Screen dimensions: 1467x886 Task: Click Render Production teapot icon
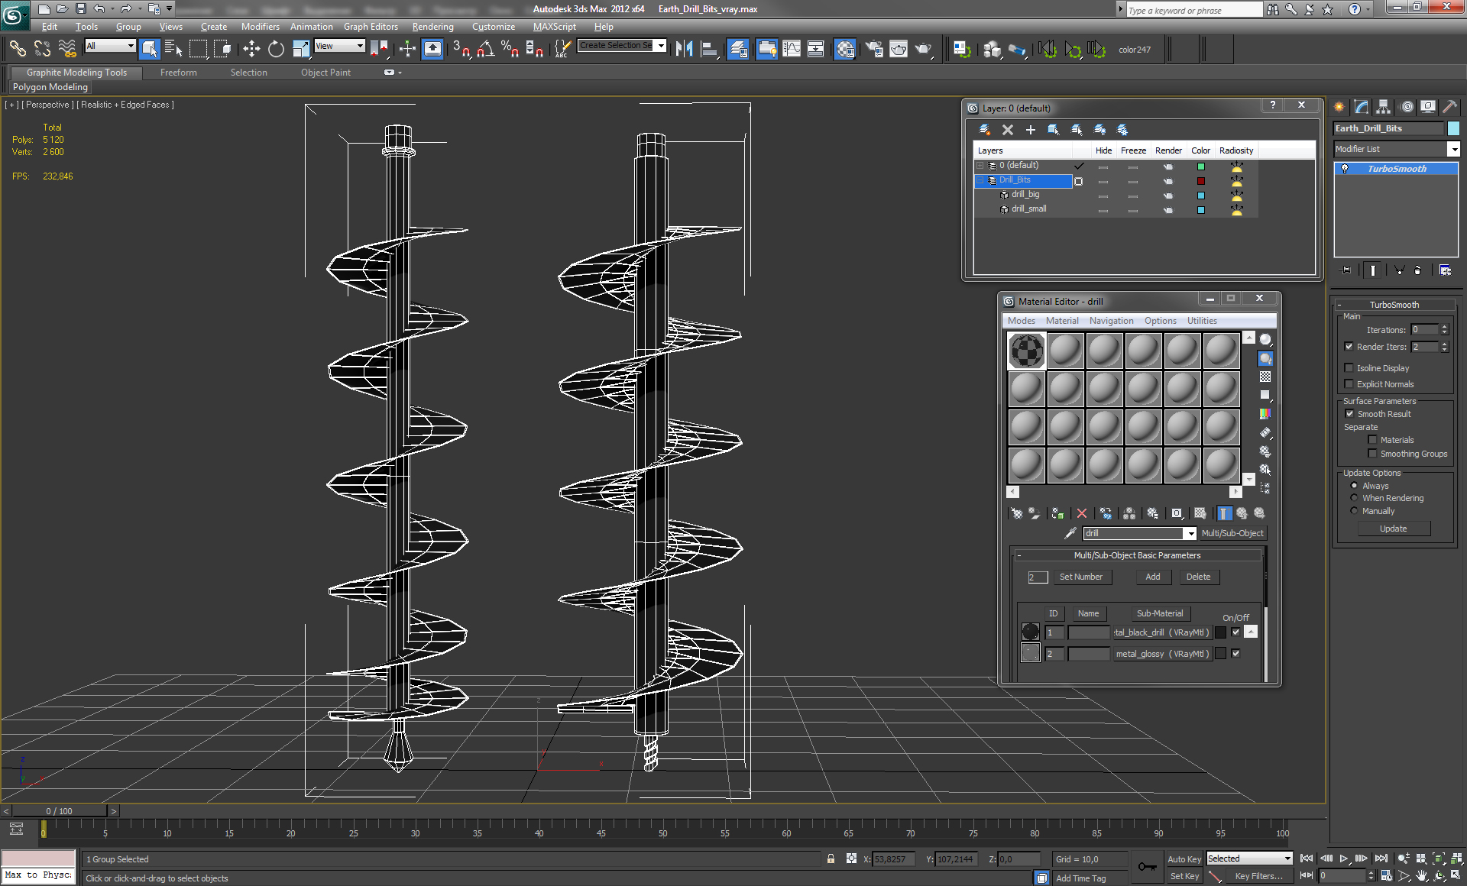pos(924,49)
